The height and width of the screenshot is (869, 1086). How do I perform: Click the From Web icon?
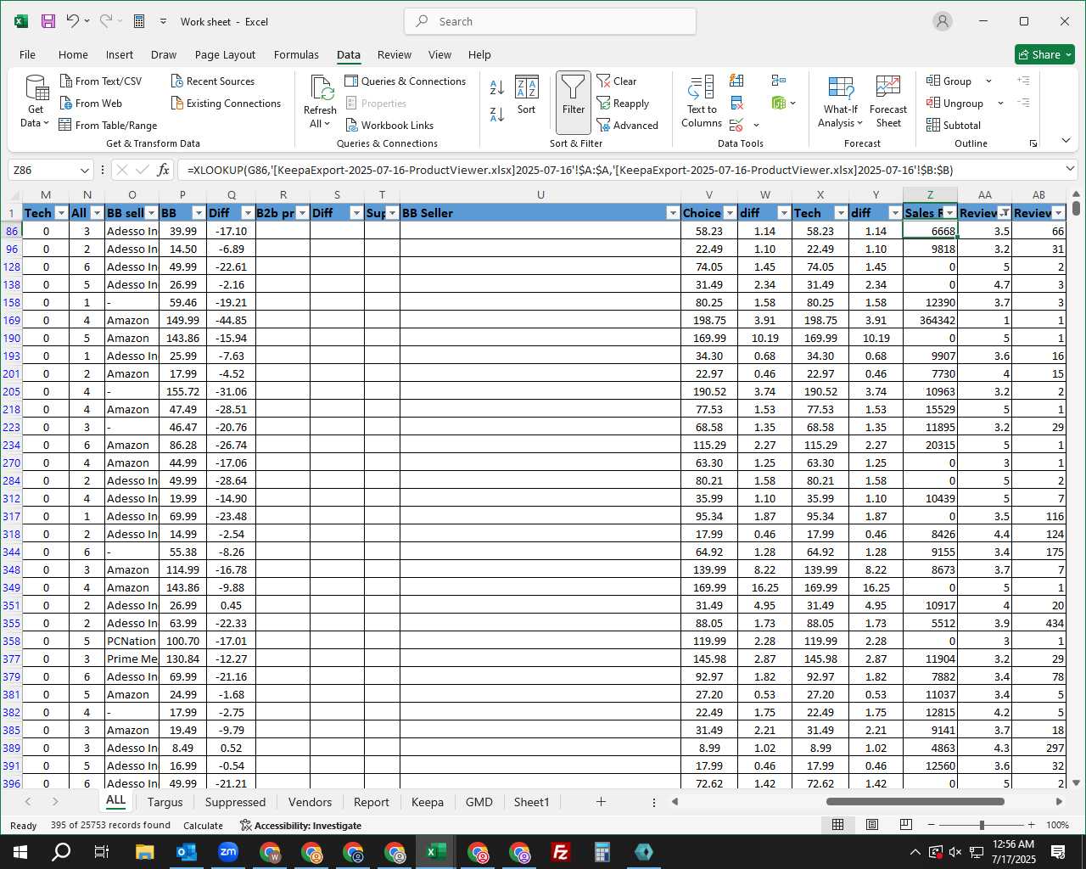66,104
